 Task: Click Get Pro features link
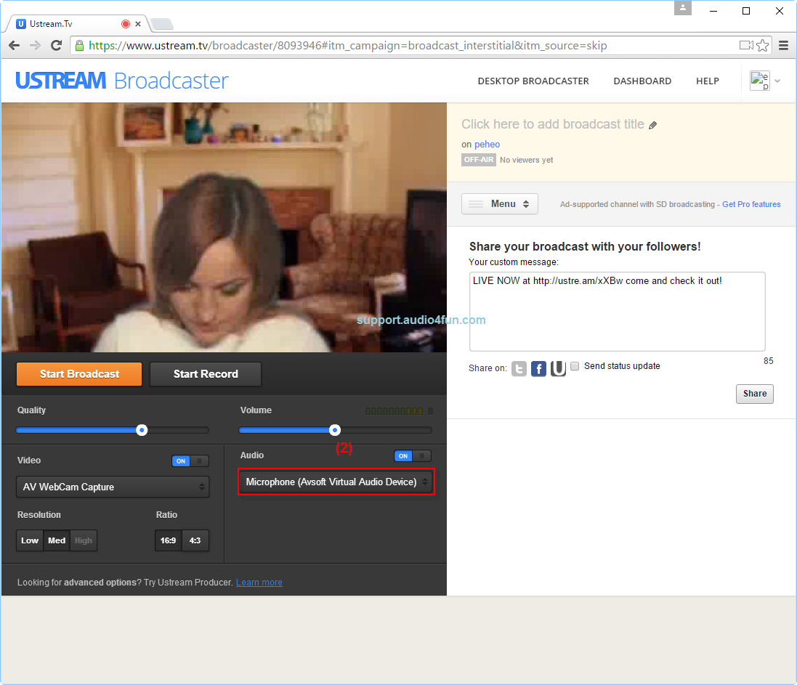click(x=751, y=204)
